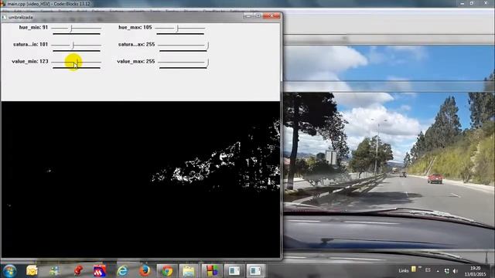
Task: Click the saturation max slider handle
Action: coord(207,46)
